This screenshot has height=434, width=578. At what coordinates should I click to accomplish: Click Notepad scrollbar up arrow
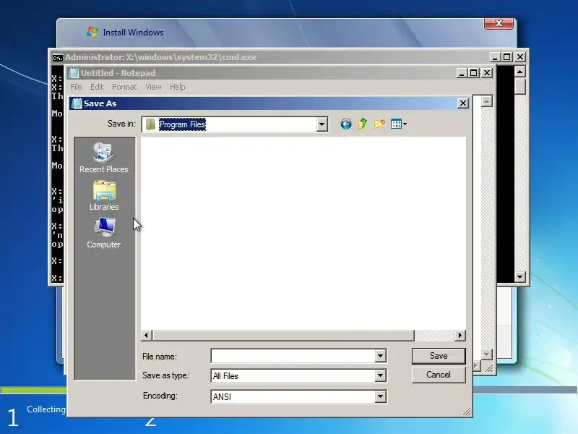point(487,101)
